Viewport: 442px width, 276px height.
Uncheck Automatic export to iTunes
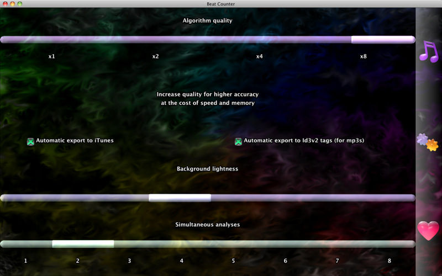pos(30,141)
